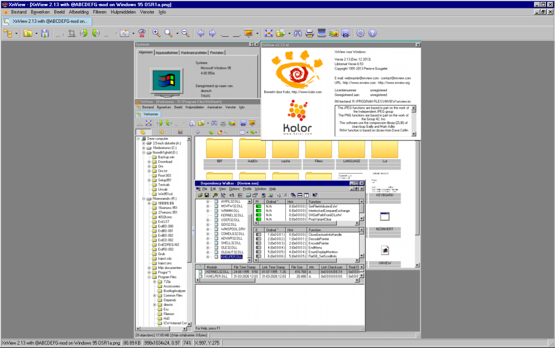This screenshot has height=348, width=555.
Task: Click the "KERNEL32.DLL" row in the module list
Action: (278, 272)
